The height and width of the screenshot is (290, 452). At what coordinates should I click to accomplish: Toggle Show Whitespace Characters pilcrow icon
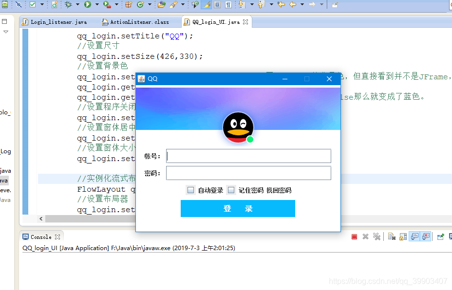click(228, 4)
